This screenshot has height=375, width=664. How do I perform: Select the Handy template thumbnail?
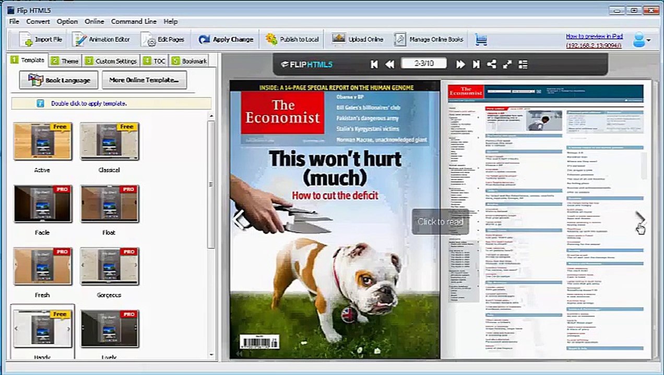pos(42,328)
